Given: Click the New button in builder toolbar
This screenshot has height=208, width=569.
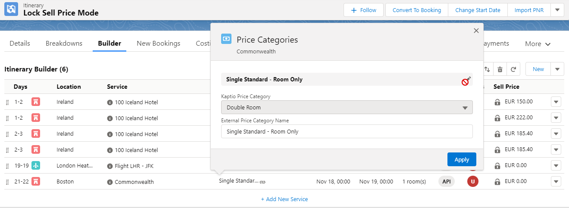Looking at the screenshot, I should tap(538, 69).
